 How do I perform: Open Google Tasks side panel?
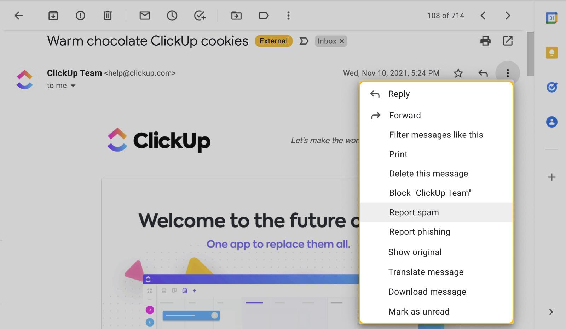[551, 87]
